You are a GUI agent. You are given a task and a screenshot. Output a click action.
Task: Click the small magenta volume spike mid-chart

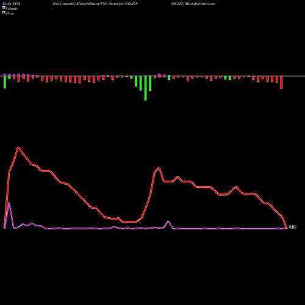(x=168, y=221)
